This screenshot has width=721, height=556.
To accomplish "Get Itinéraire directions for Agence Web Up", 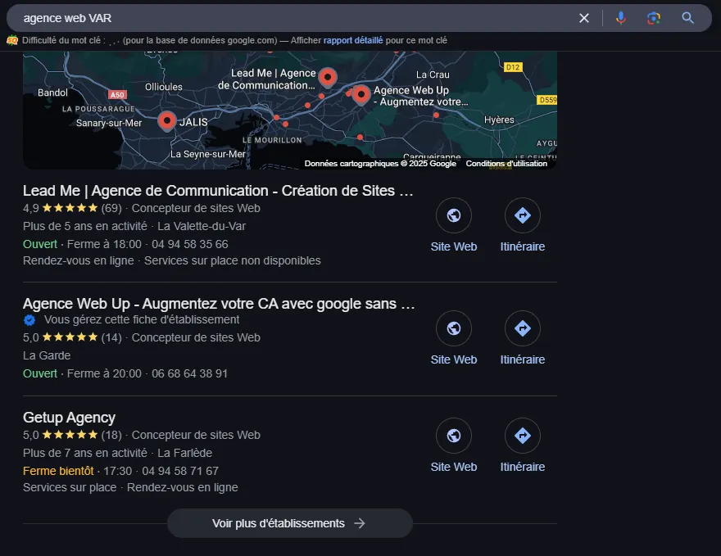I will pyautogui.click(x=523, y=328).
